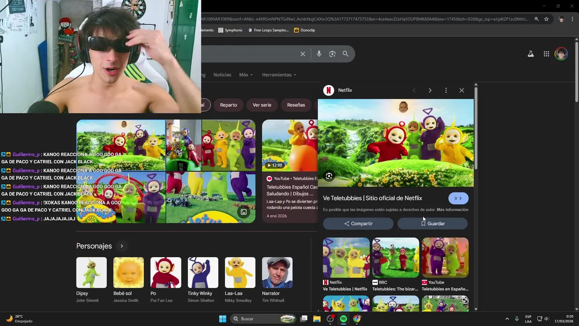Play the 12:00 YouTube Teletubbies video
This screenshot has width=579, height=326.
[x=290, y=145]
